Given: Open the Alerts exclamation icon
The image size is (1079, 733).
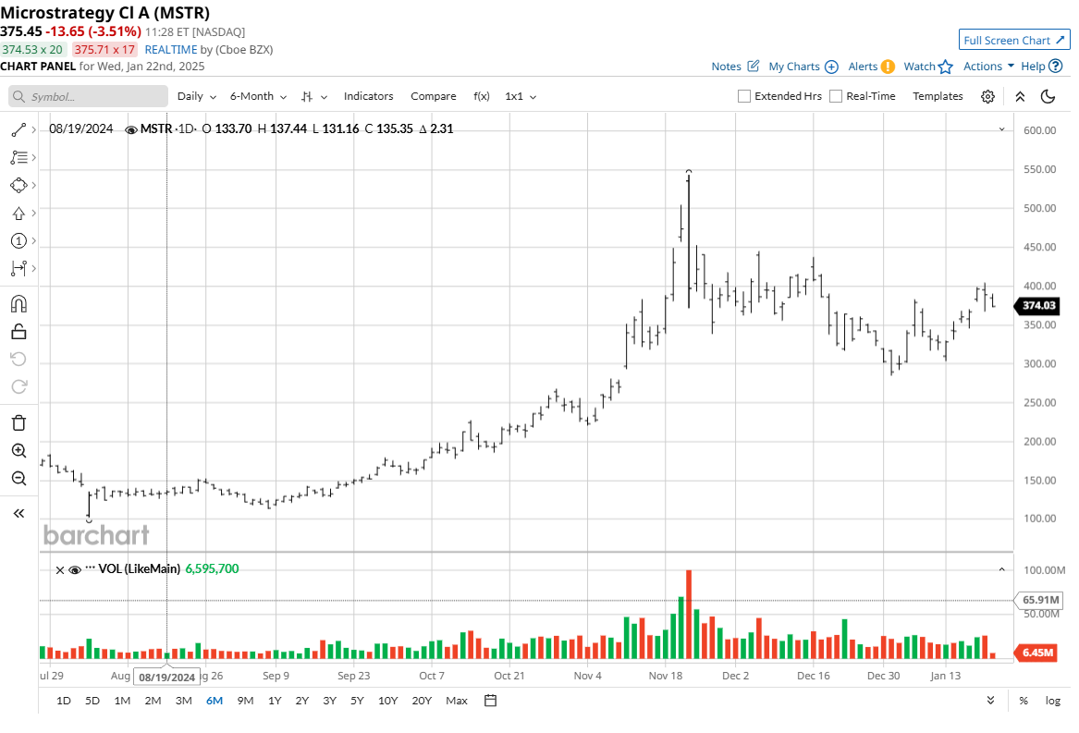Looking at the screenshot, I should [x=888, y=67].
